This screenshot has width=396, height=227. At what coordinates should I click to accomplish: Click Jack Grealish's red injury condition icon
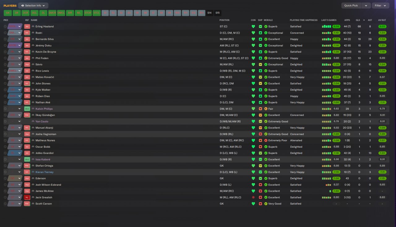point(253,197)
